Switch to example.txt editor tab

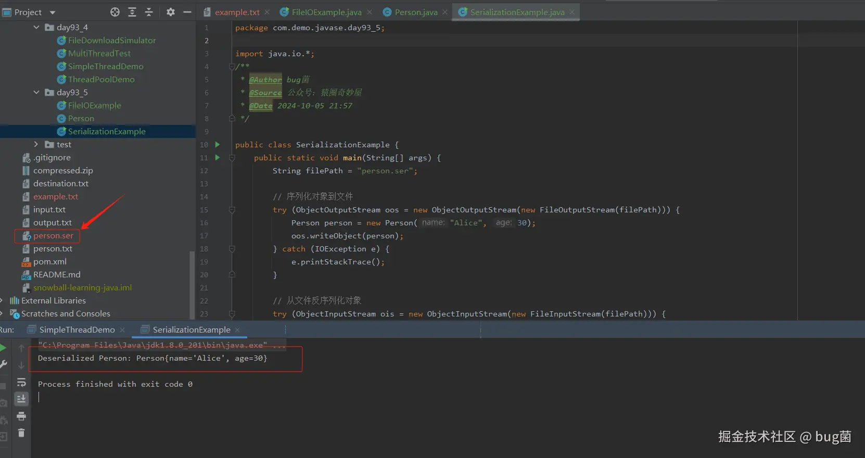(237, 12)
